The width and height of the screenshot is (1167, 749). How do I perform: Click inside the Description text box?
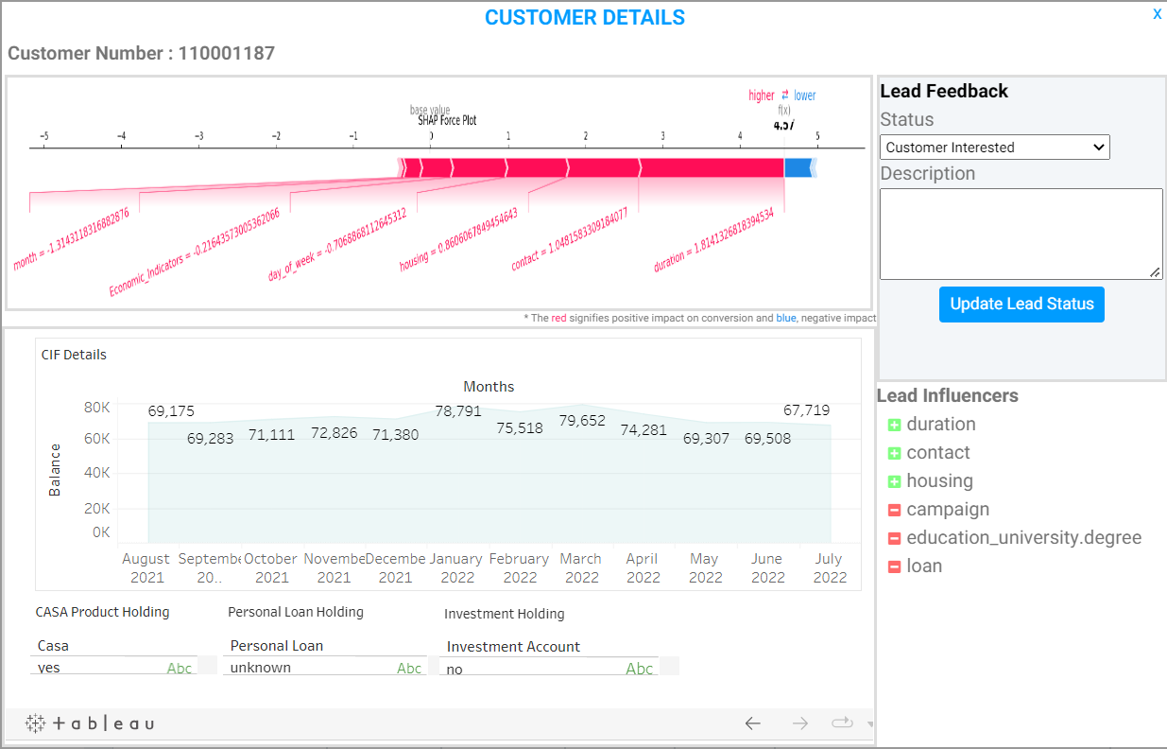point(1020,232)
